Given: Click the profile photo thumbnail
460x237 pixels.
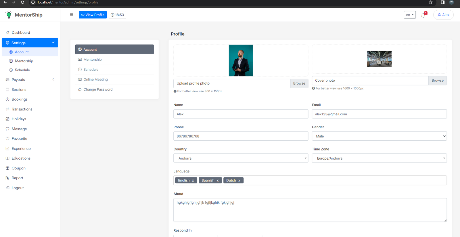Looking at the screenshot, I should [x=241, y=60].
